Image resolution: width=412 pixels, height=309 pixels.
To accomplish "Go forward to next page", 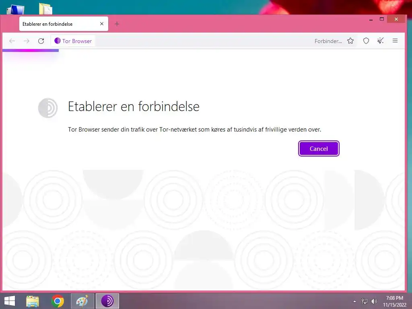I will click(27, 41).
